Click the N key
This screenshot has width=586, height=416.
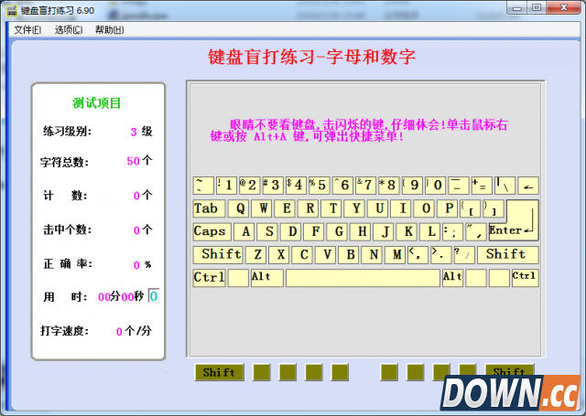coord(372,254)
